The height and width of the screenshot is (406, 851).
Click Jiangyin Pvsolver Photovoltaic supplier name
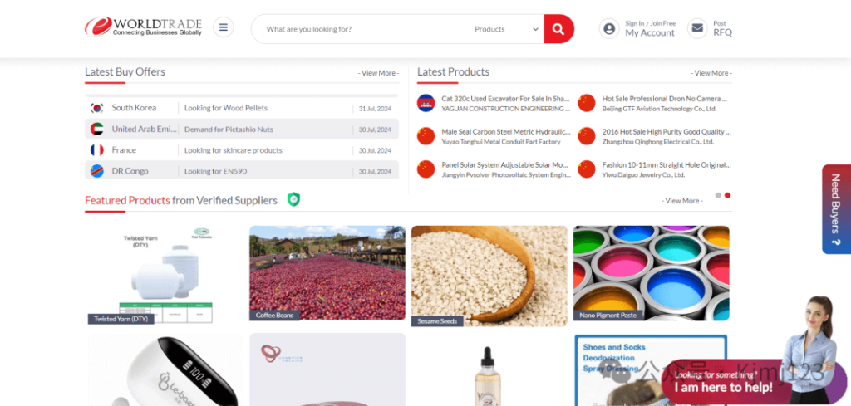pyautogui.click(x=506, y=175)
